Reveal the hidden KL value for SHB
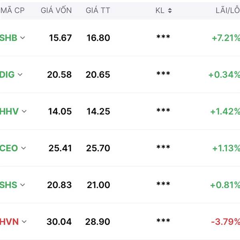The image size is (240, 240). coord(163,38)
